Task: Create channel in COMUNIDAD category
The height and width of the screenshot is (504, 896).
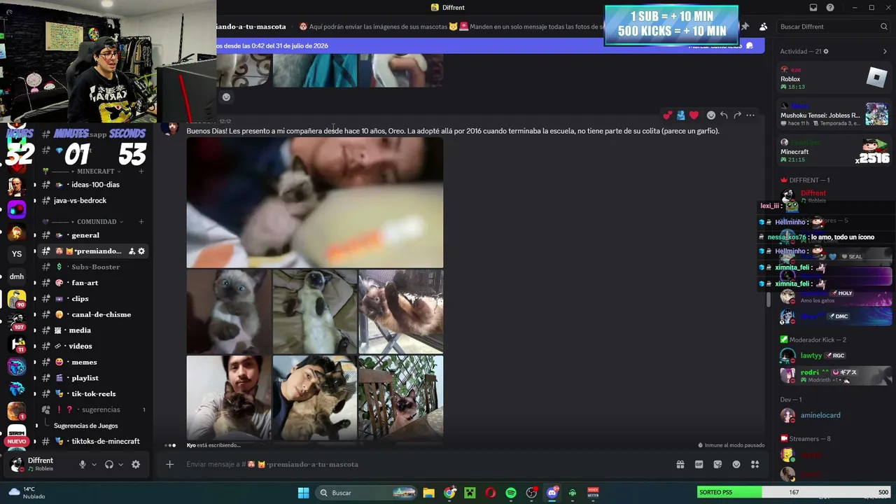Action: click(141, 222)
